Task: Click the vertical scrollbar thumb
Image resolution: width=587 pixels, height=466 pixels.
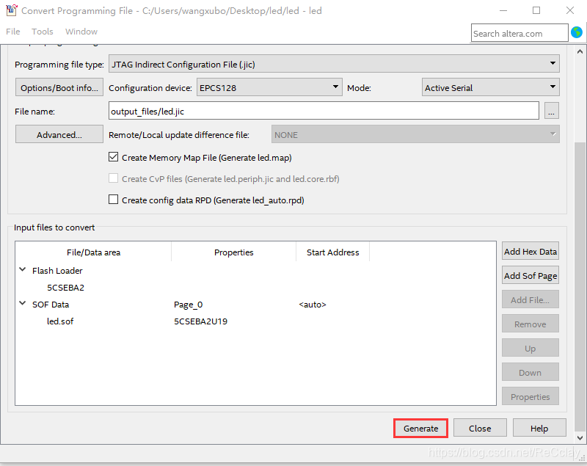Action: [x=580, y=286]
